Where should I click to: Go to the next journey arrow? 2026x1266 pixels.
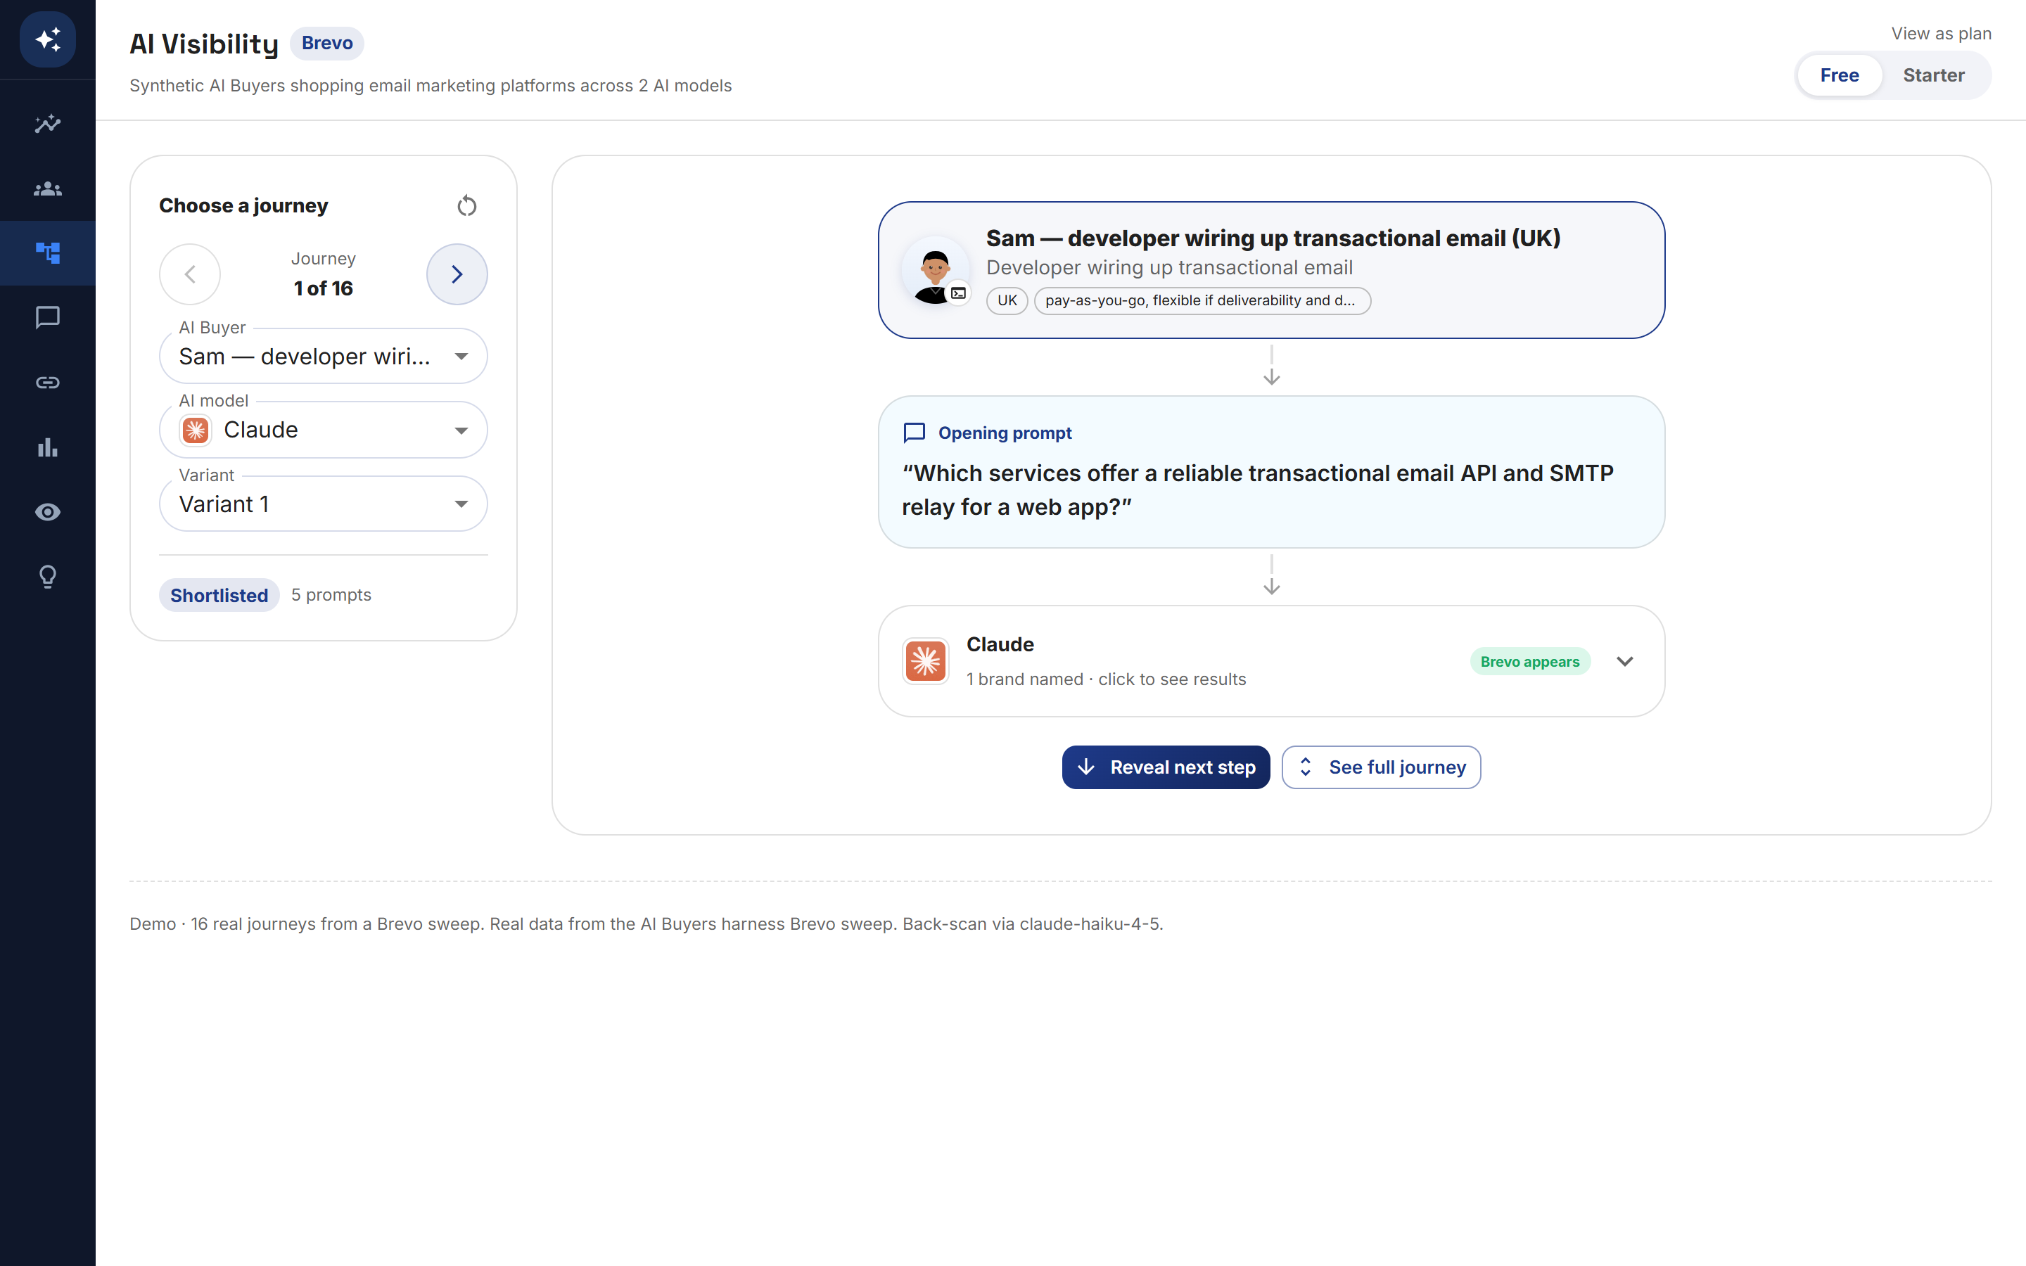[x=457, y=274]
